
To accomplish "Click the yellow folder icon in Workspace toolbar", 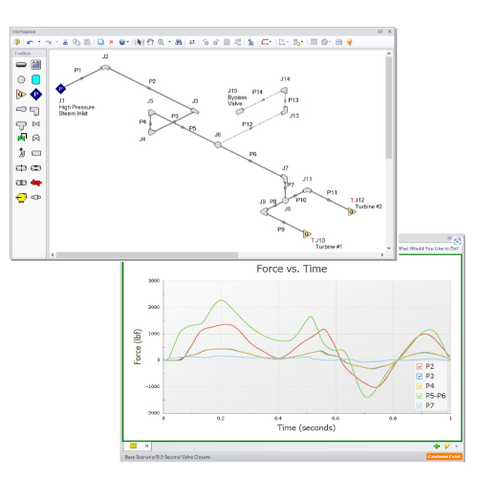I will 16,42.
